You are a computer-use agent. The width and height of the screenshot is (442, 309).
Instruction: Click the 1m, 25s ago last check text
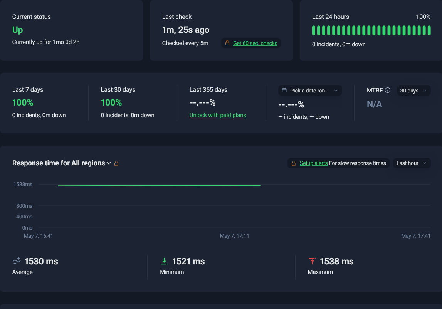click(186, 30)
